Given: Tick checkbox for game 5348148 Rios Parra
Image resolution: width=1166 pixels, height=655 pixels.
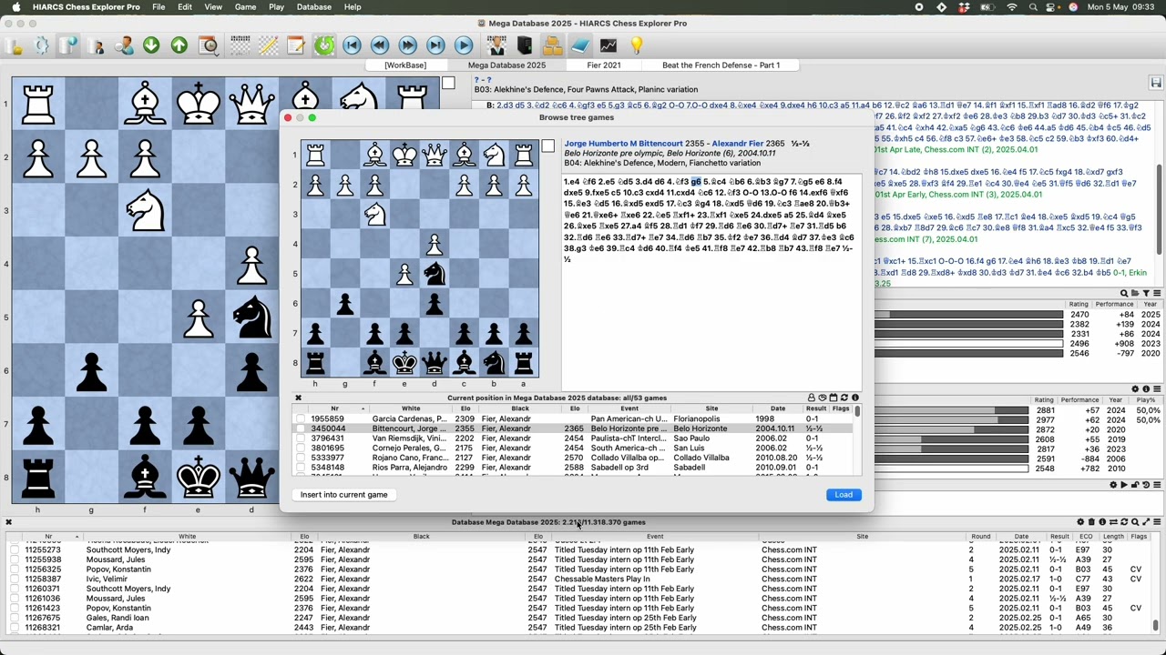Looking at the screenshot, I should pos(301,468).
